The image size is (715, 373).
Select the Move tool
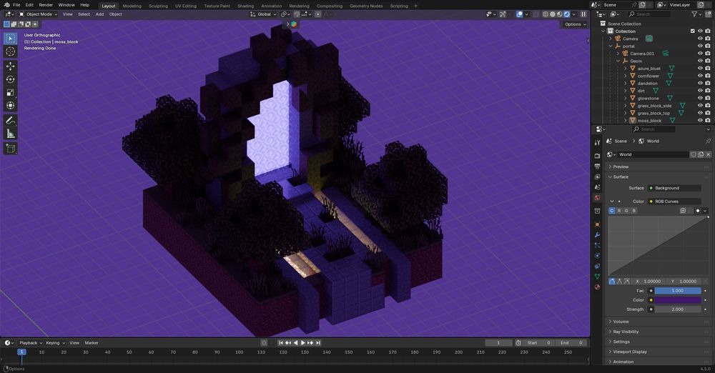point(11,66)
